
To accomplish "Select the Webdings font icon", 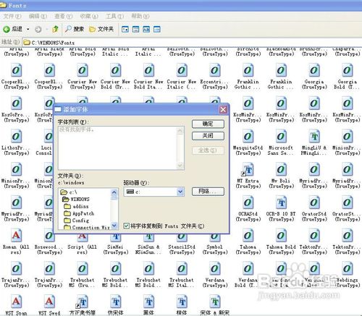I will coord(348,268).
